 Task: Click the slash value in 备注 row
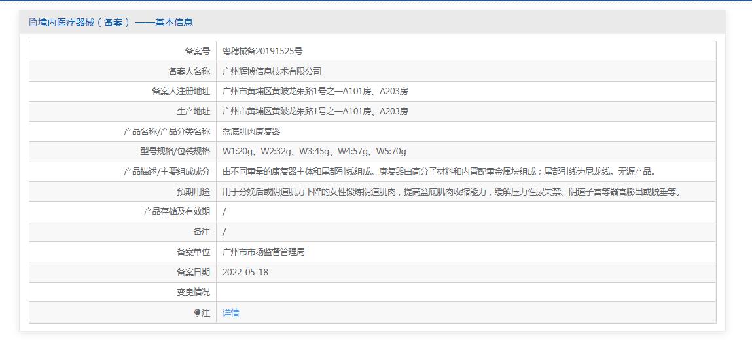point(224,232)
